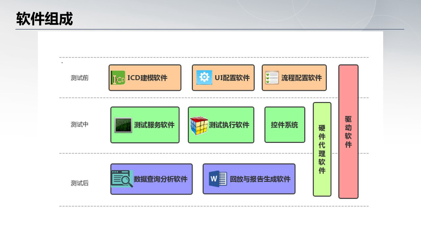Click the checklist icon beside 流程配置软件
The image size is (421, 237).
[x=272, y=78]
